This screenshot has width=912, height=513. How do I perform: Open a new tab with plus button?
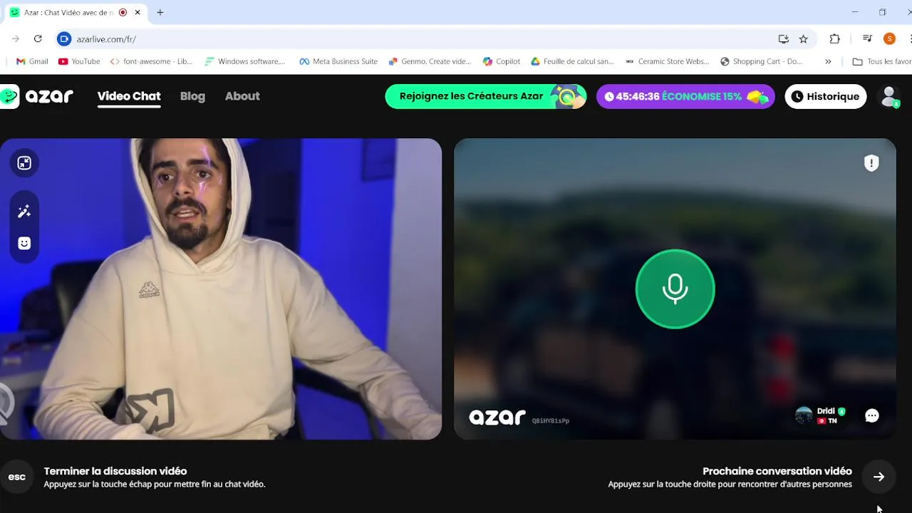(160, 13)
